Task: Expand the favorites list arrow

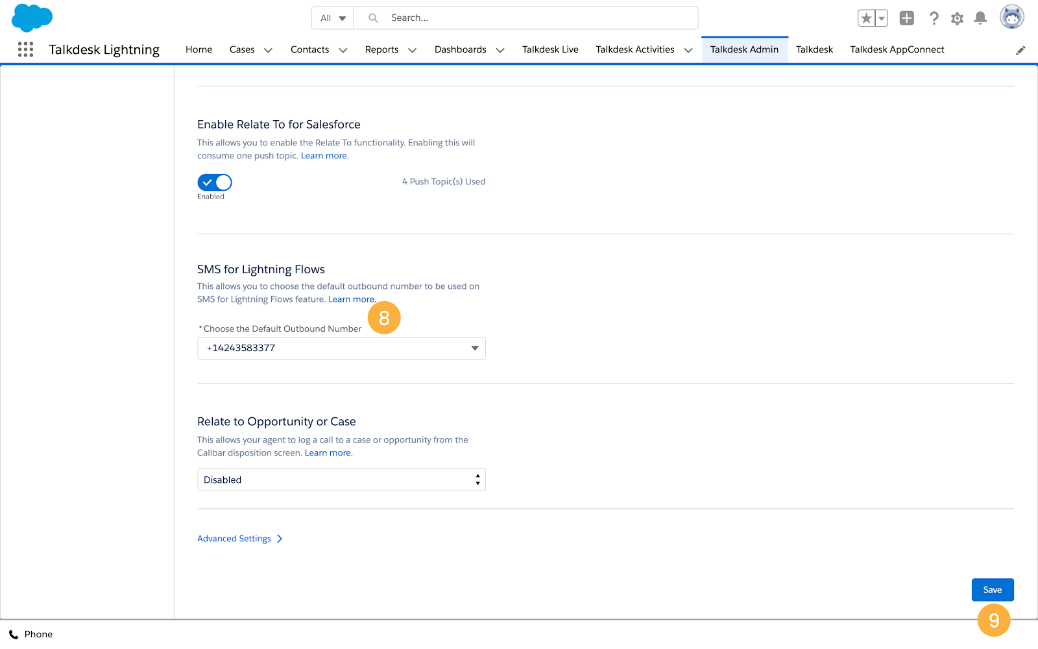Action: [x=882, y=18]
